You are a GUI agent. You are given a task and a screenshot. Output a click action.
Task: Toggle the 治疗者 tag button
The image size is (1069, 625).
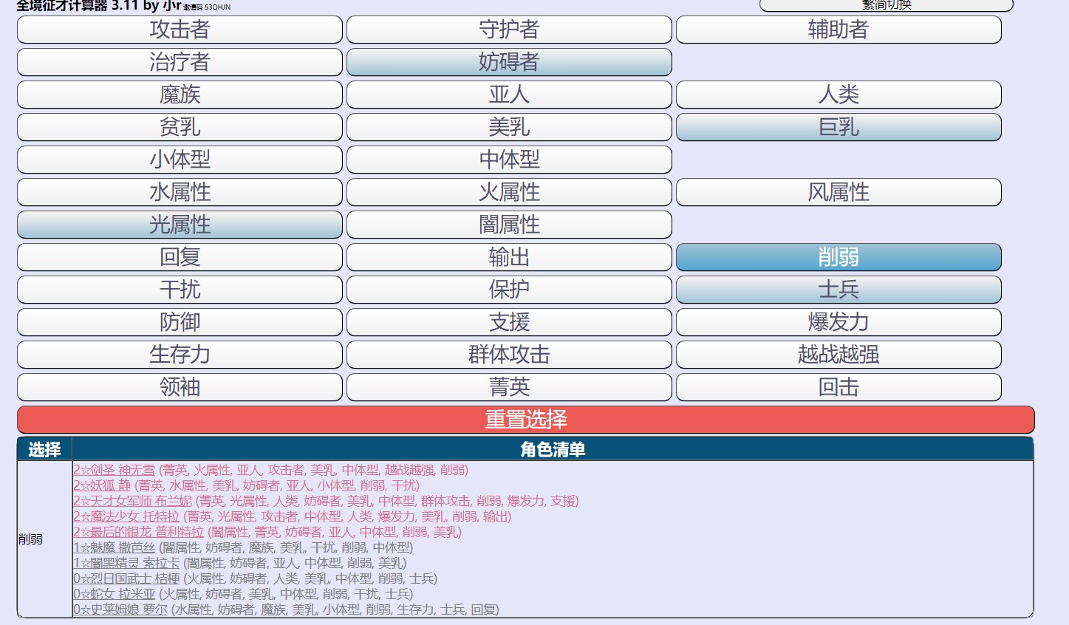(180, 62)
